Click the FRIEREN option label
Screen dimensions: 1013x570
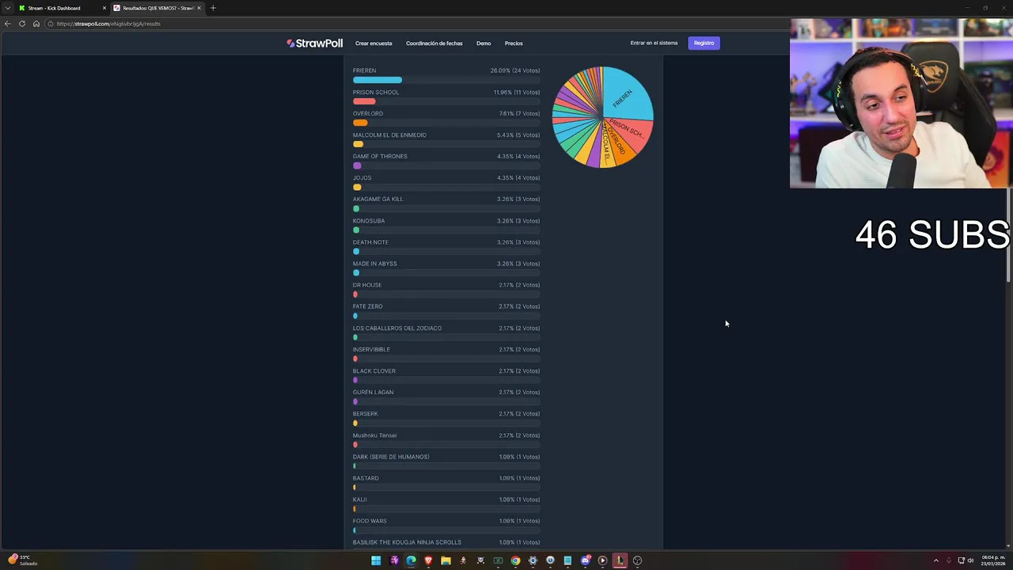coord(364,70)
